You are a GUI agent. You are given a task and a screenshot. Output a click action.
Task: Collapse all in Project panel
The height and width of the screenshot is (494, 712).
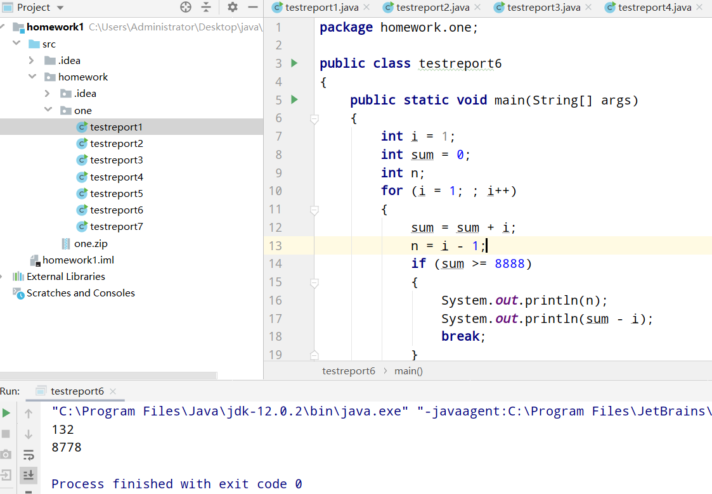[206, 7]
